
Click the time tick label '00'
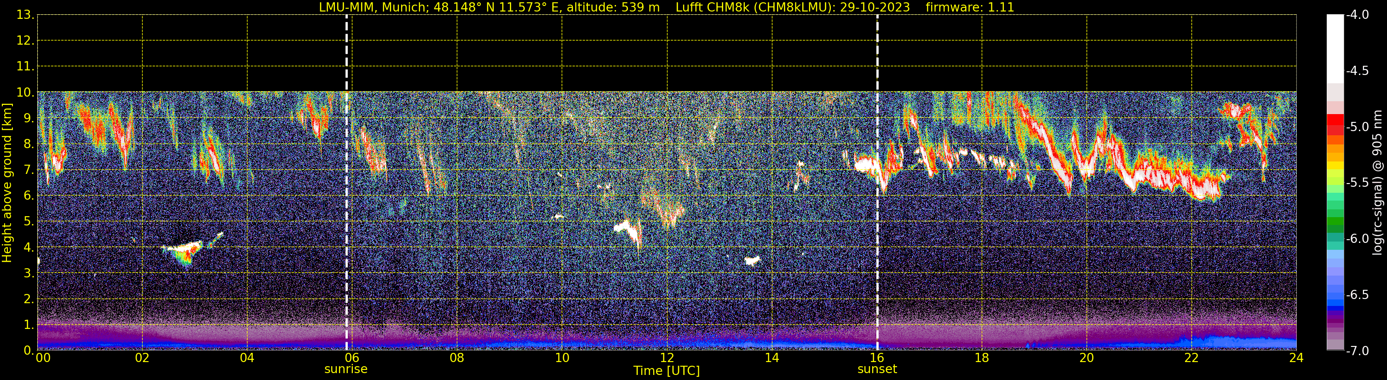pos(43,358)
